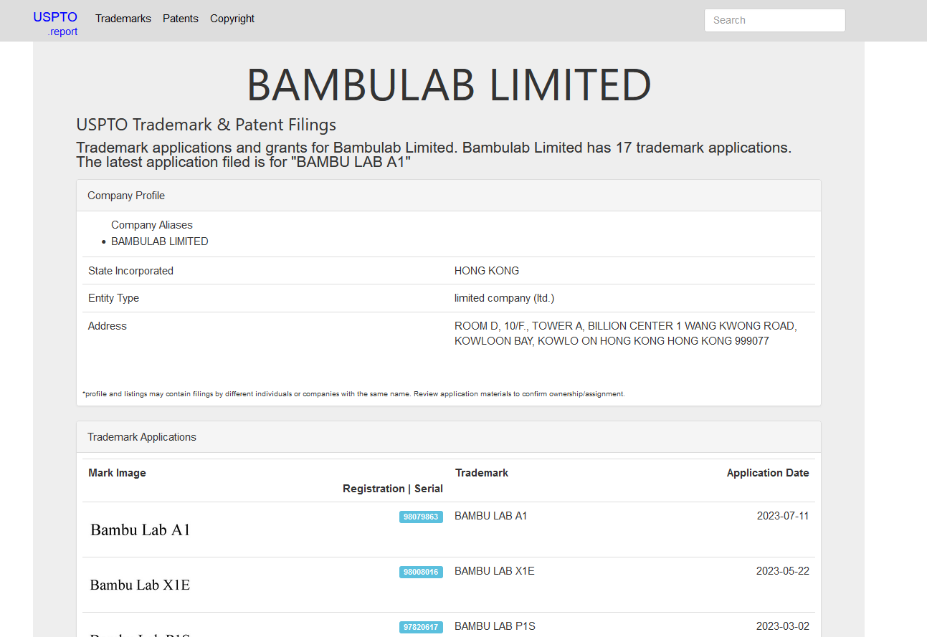Screen dimensions: 927x637
Task: Select the BAMBULAB LIMITED alias list item
Action: pyautogui.click(x=160, y=241)
